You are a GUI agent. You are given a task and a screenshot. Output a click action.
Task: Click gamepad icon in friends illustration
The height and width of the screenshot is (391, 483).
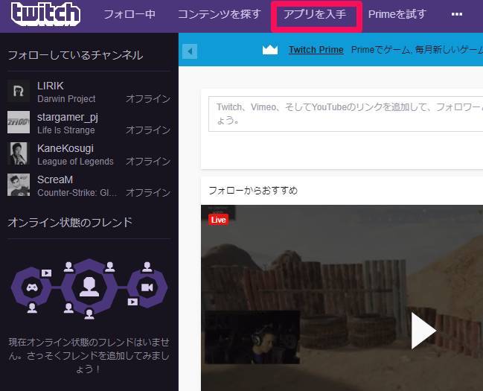point(31,287)
